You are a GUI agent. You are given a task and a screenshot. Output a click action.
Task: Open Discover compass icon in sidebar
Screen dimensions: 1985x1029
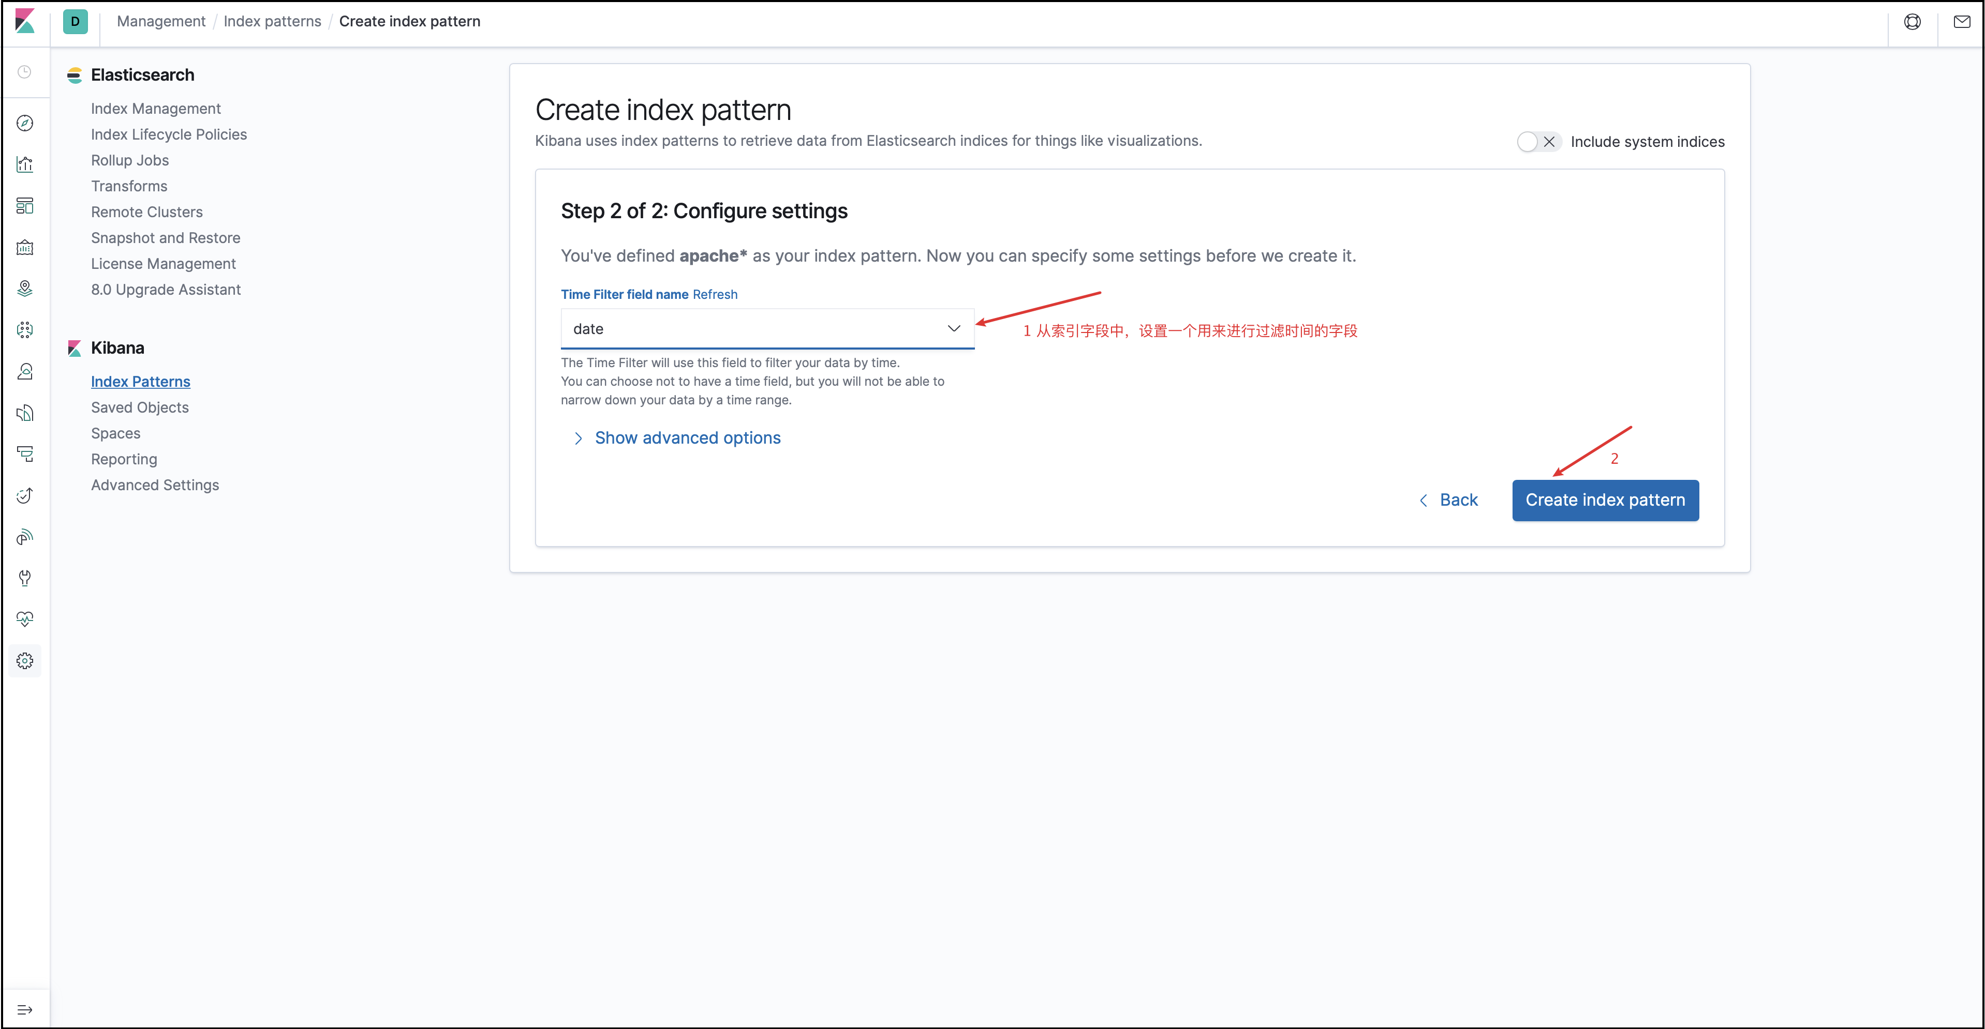pos(25,123)
